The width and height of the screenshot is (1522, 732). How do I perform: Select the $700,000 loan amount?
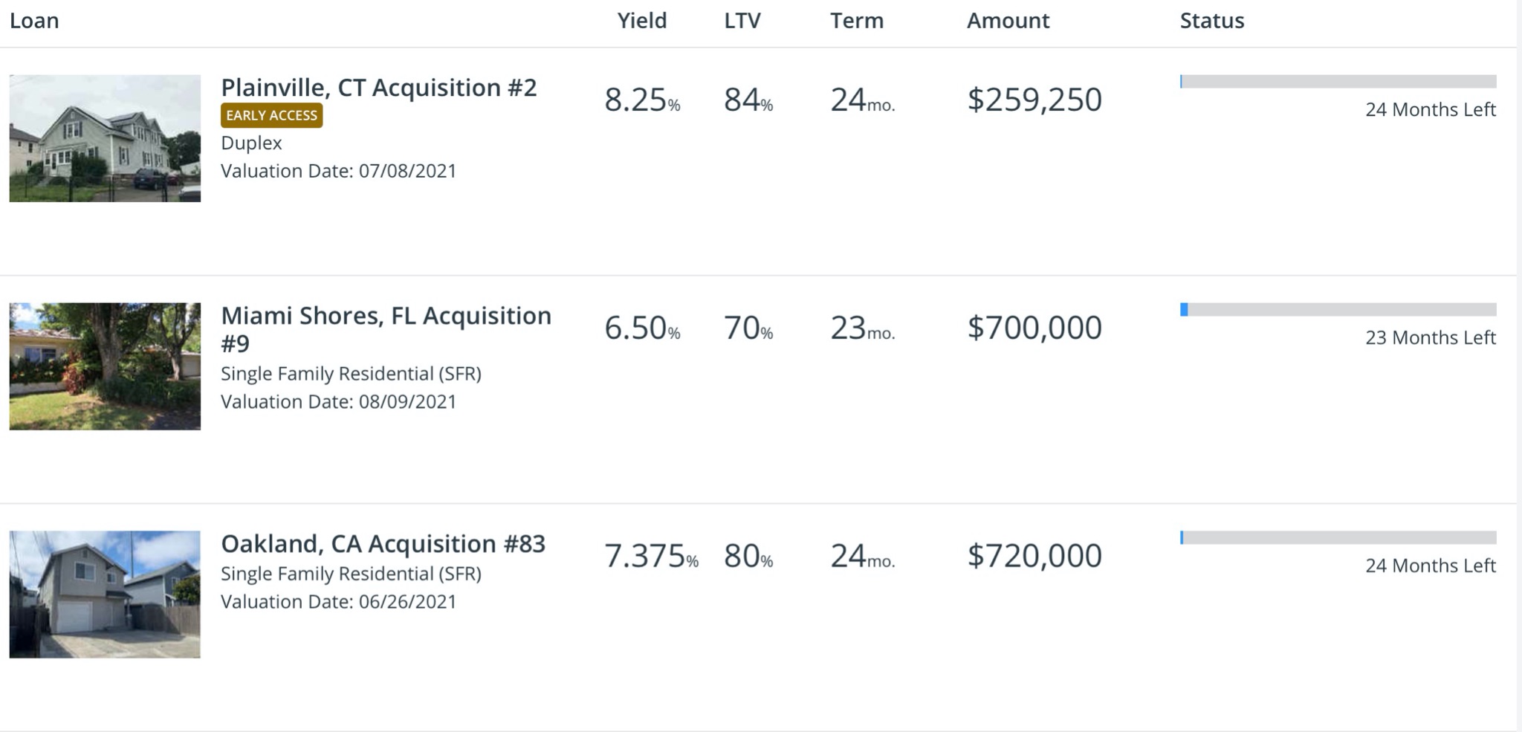tap(1034, 328)
